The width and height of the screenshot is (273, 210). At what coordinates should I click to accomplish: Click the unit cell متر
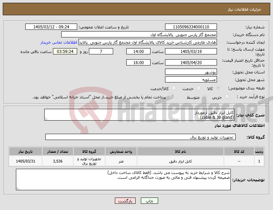pyautogui.click(x=121, y=161)
